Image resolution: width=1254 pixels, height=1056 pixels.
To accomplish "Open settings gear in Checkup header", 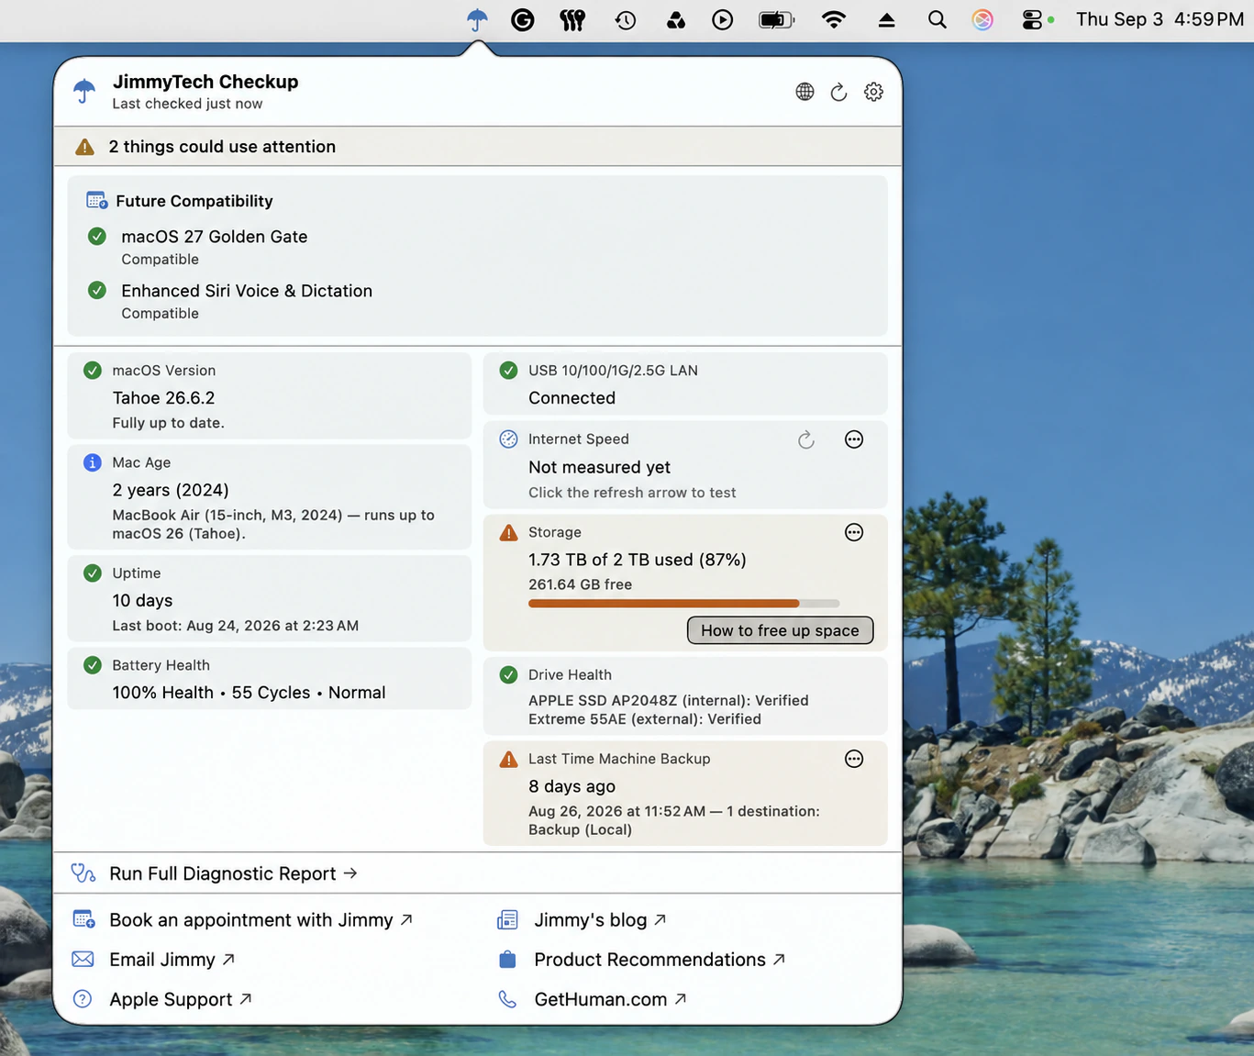I will click(x=873, y=92).
